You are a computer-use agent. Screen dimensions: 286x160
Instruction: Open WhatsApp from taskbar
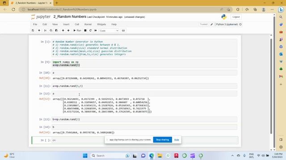[x=168, y=156]
